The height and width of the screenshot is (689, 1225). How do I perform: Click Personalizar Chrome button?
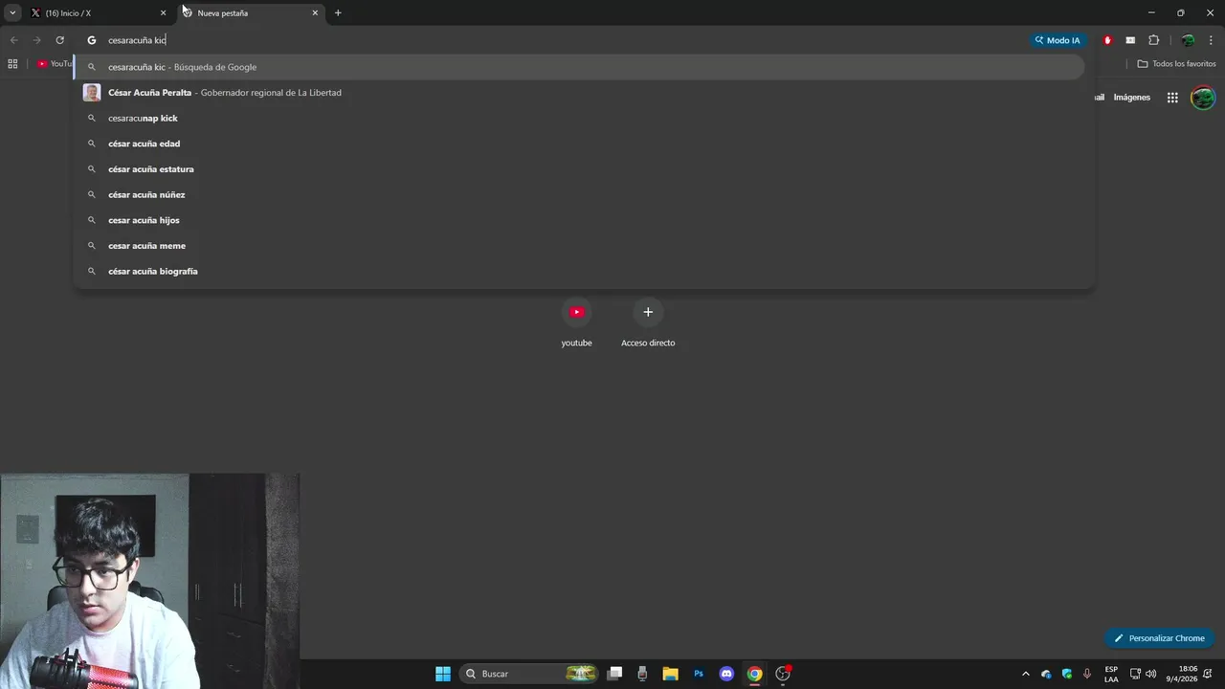point(1159,638)
